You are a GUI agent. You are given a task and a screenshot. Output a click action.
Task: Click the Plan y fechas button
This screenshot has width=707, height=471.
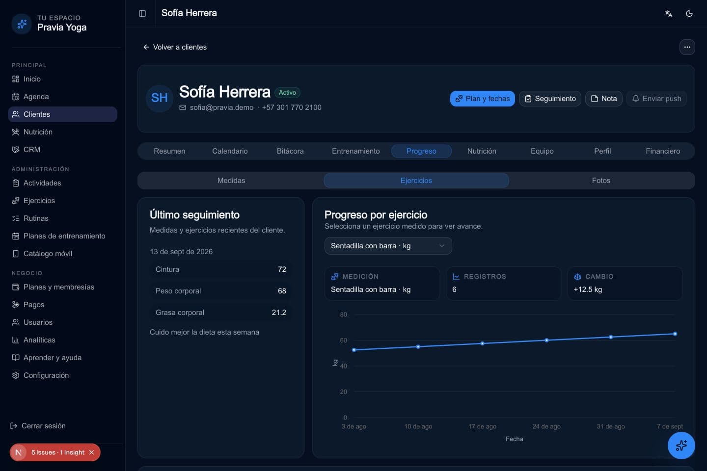click(x=483, y=99)
